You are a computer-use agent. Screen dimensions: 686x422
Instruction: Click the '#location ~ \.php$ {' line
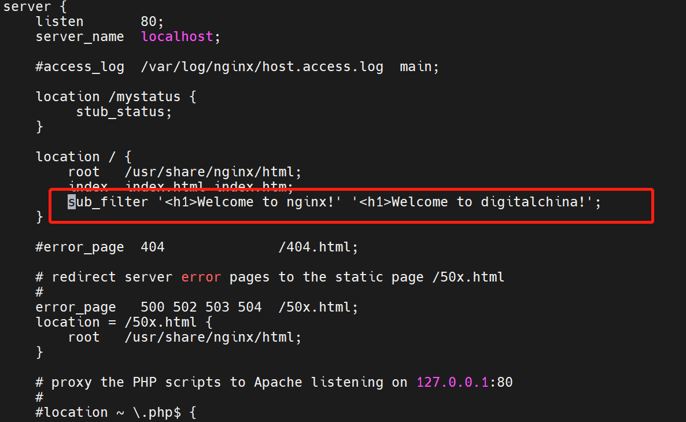[116, 412]
